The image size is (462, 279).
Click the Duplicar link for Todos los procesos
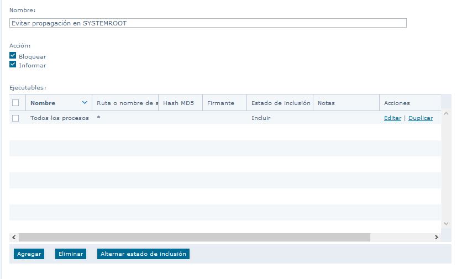coord(421,118)
